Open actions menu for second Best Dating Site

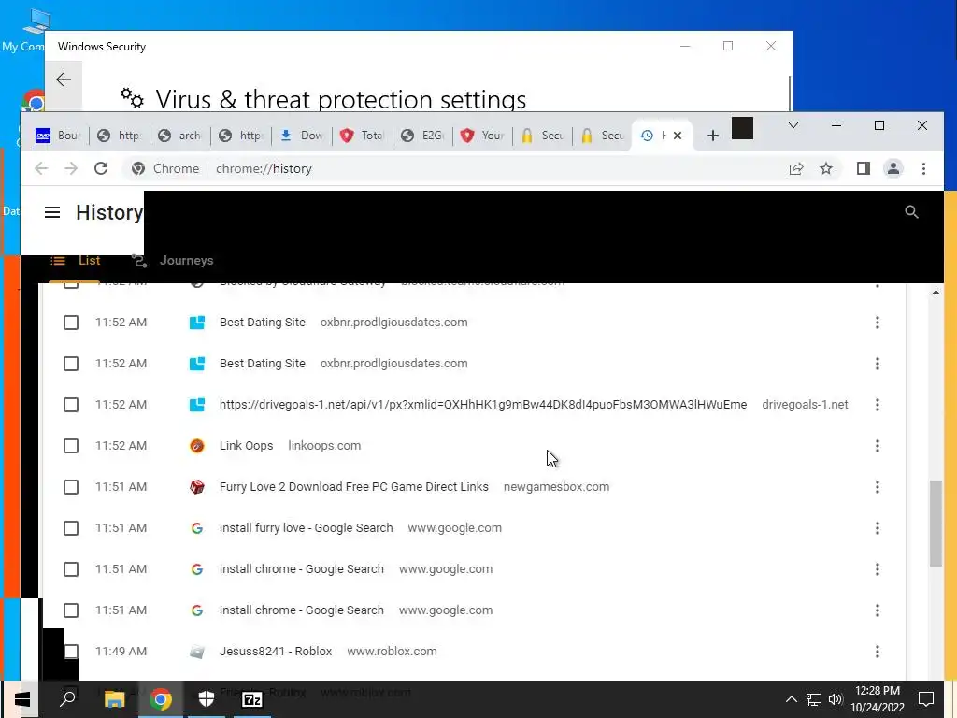(x=877, y=364)
